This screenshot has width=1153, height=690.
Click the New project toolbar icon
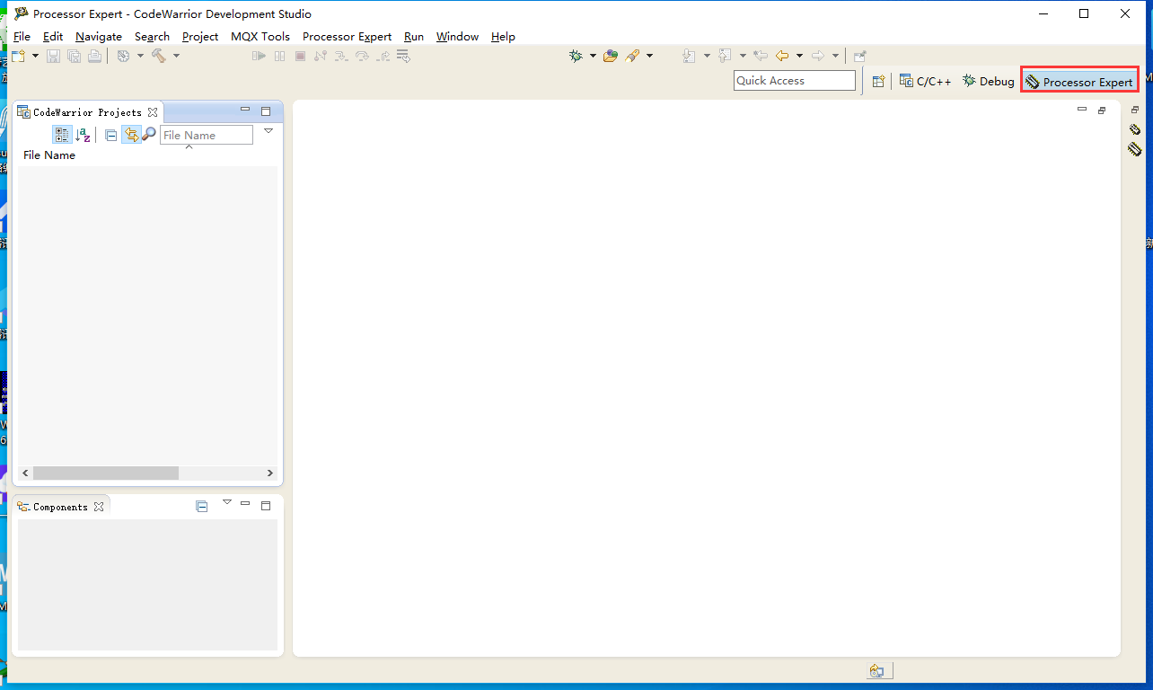[19, 56]
